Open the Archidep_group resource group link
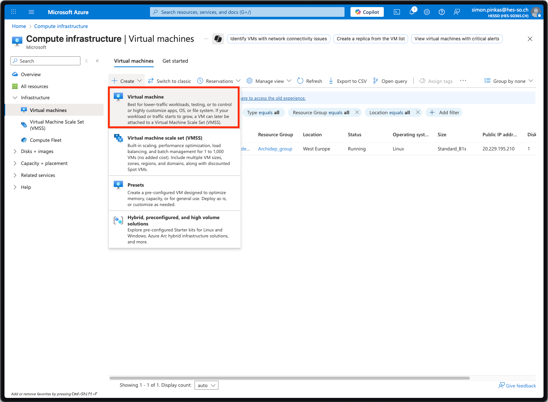548x402 pixels. (x=275, y=149)
